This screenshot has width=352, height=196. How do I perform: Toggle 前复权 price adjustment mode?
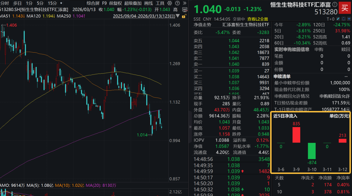[116, 3]
